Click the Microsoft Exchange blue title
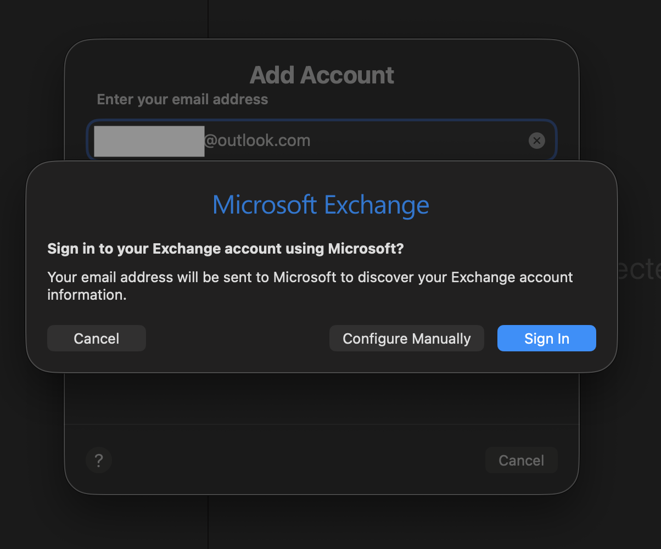 321,205
